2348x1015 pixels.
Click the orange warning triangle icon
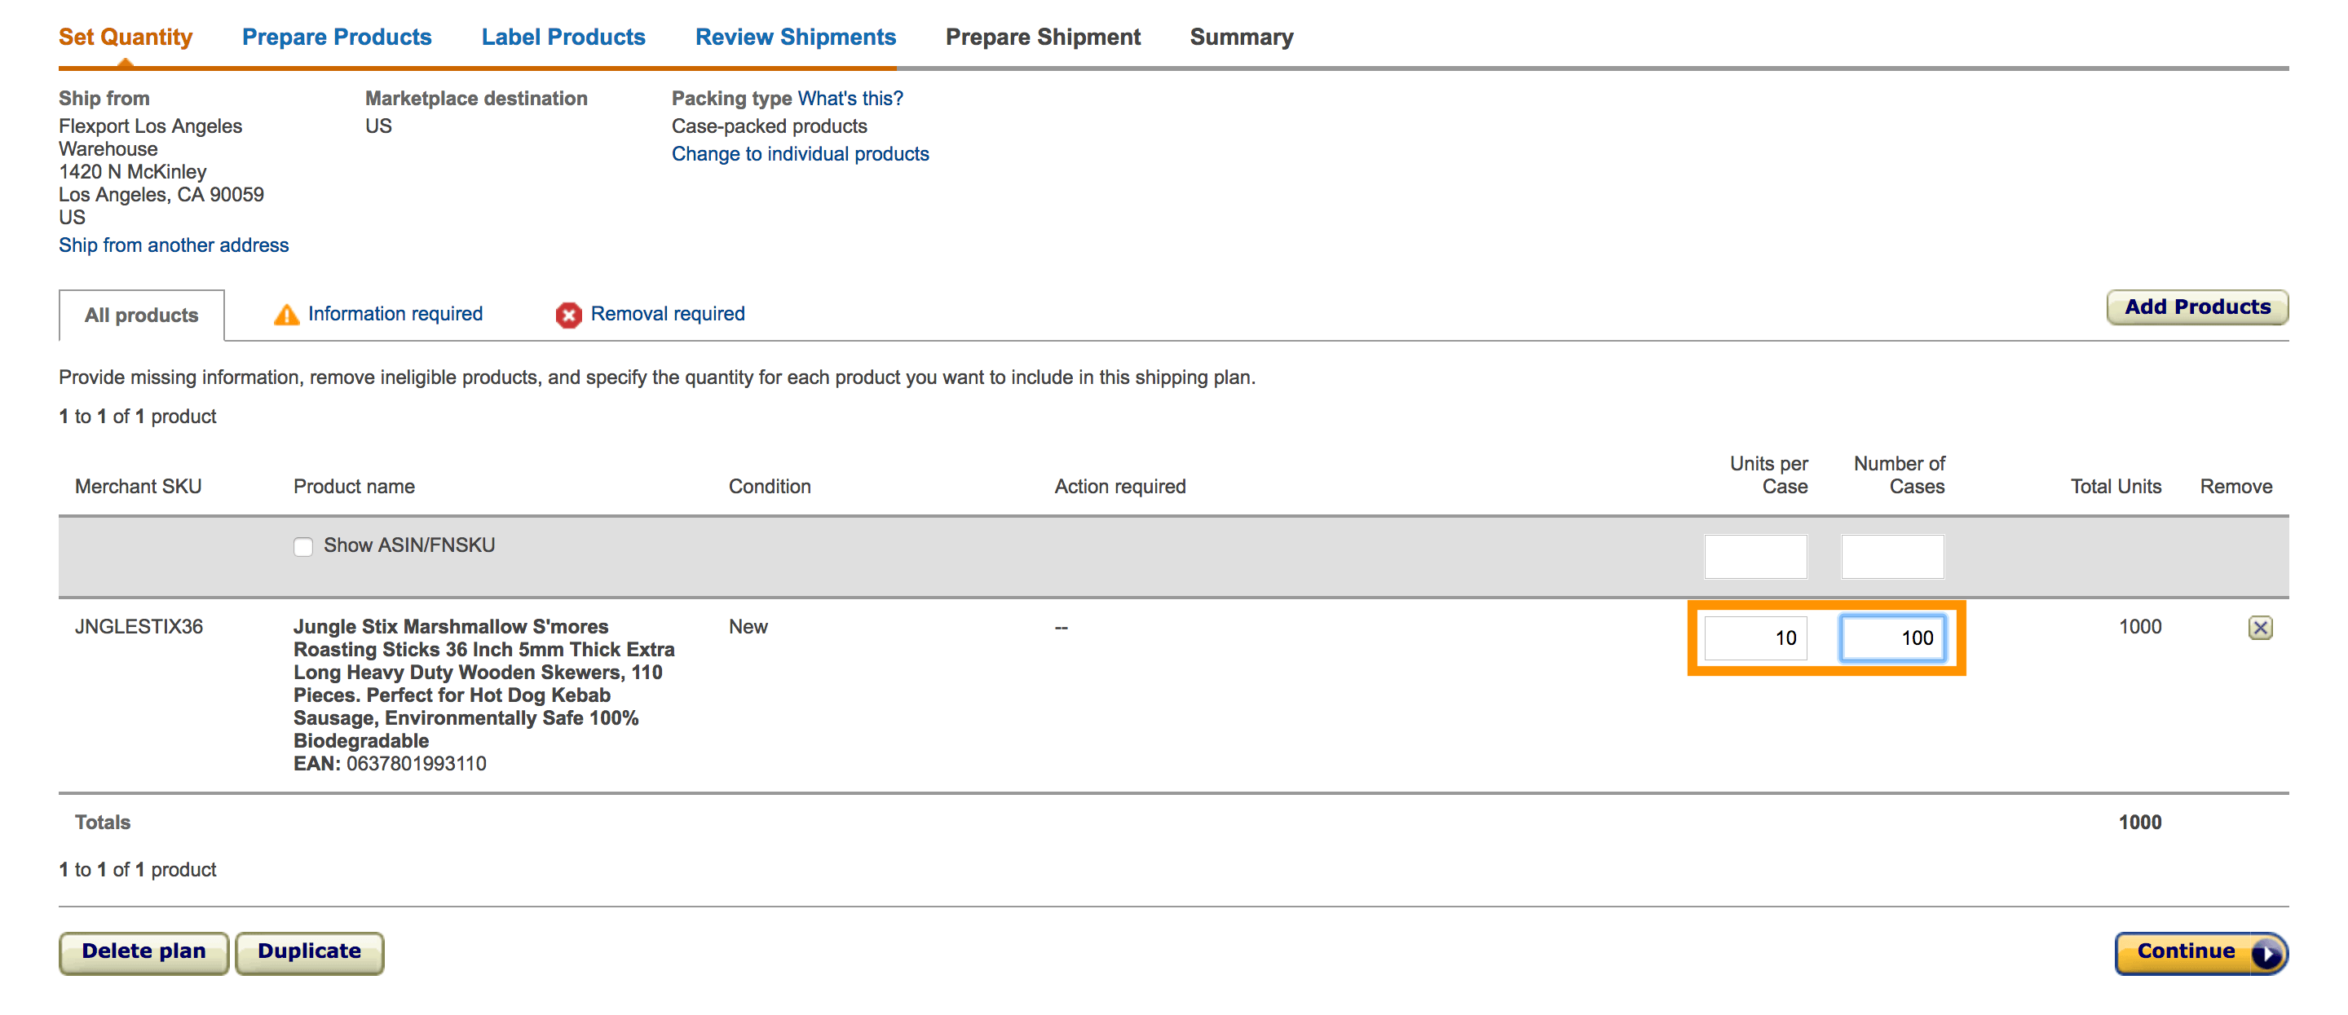(286, 315)
